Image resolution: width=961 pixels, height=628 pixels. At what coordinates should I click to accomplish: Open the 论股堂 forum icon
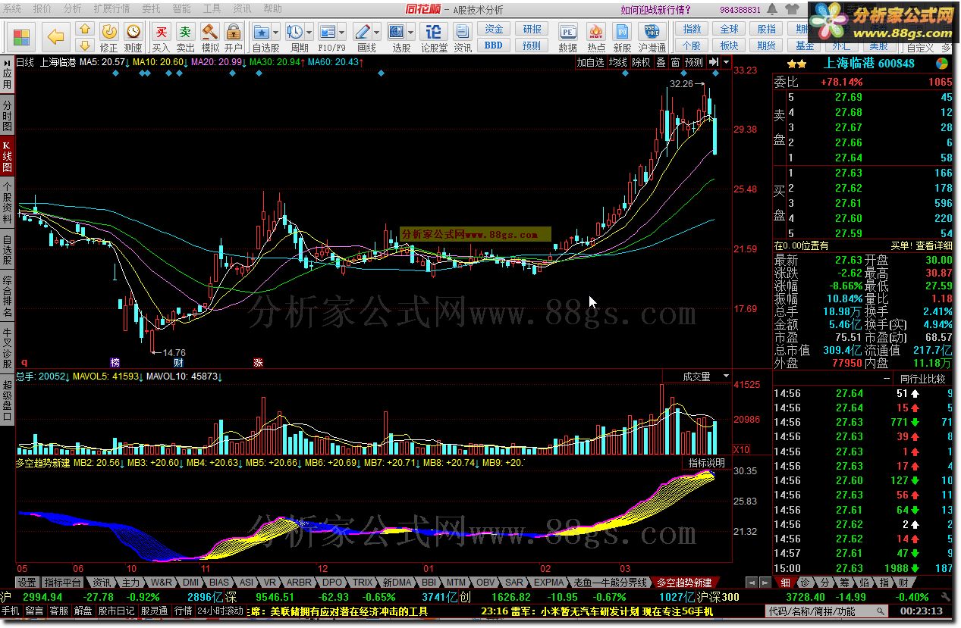[434, 32]
